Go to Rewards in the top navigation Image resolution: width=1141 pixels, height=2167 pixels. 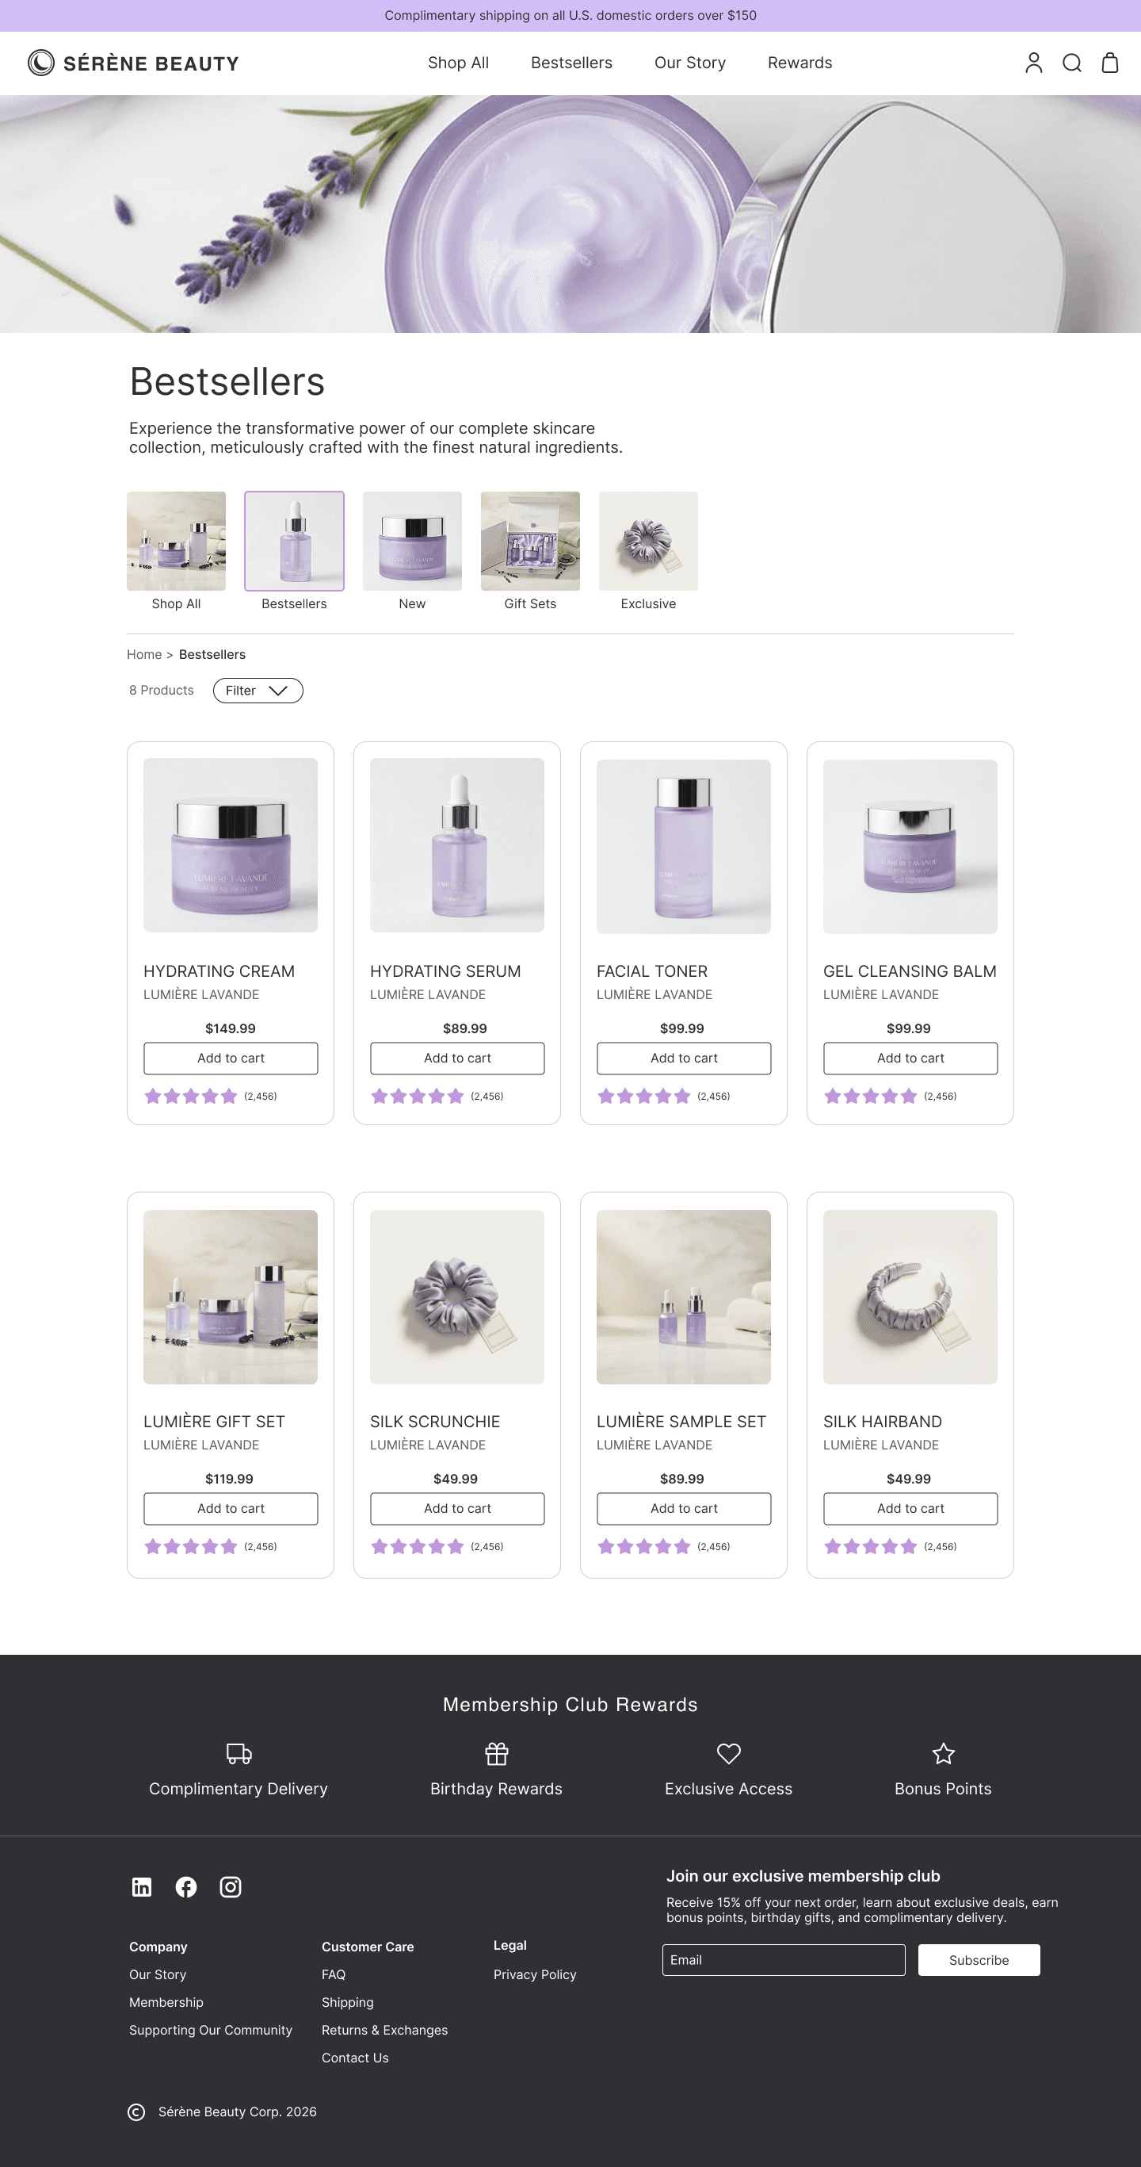point(799,63)
